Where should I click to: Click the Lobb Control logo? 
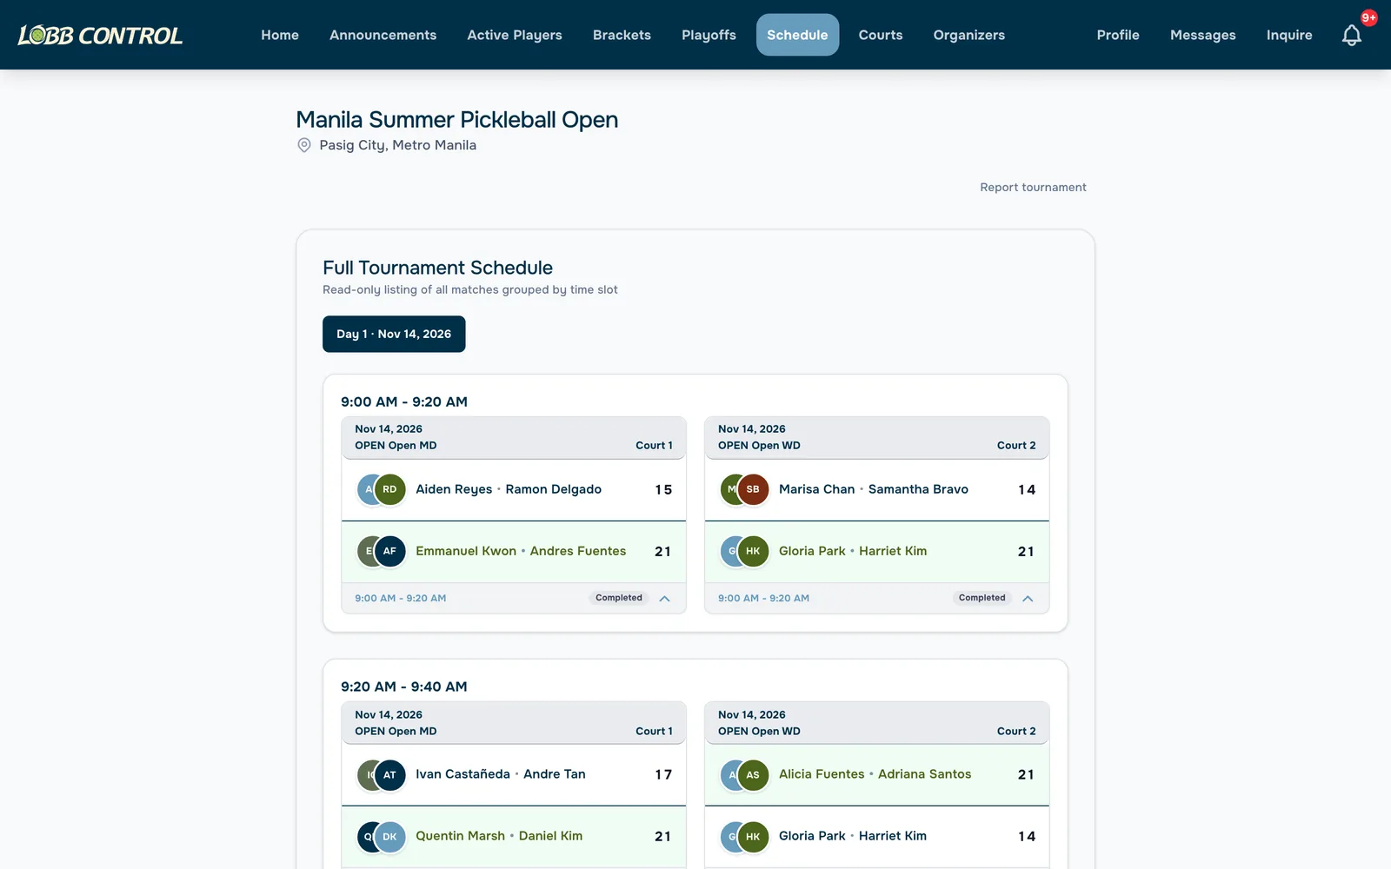100,35
